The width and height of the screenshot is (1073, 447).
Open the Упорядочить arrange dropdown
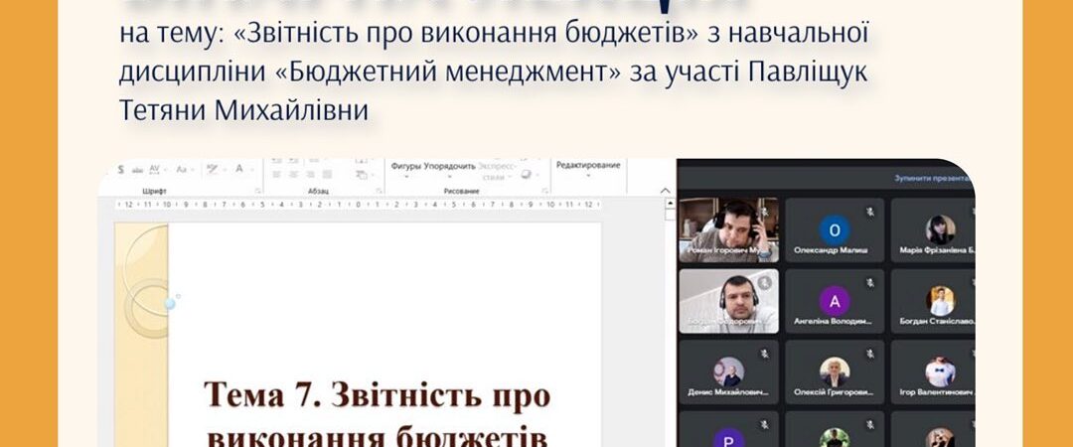pyautogui.click(x=450, y=169)
